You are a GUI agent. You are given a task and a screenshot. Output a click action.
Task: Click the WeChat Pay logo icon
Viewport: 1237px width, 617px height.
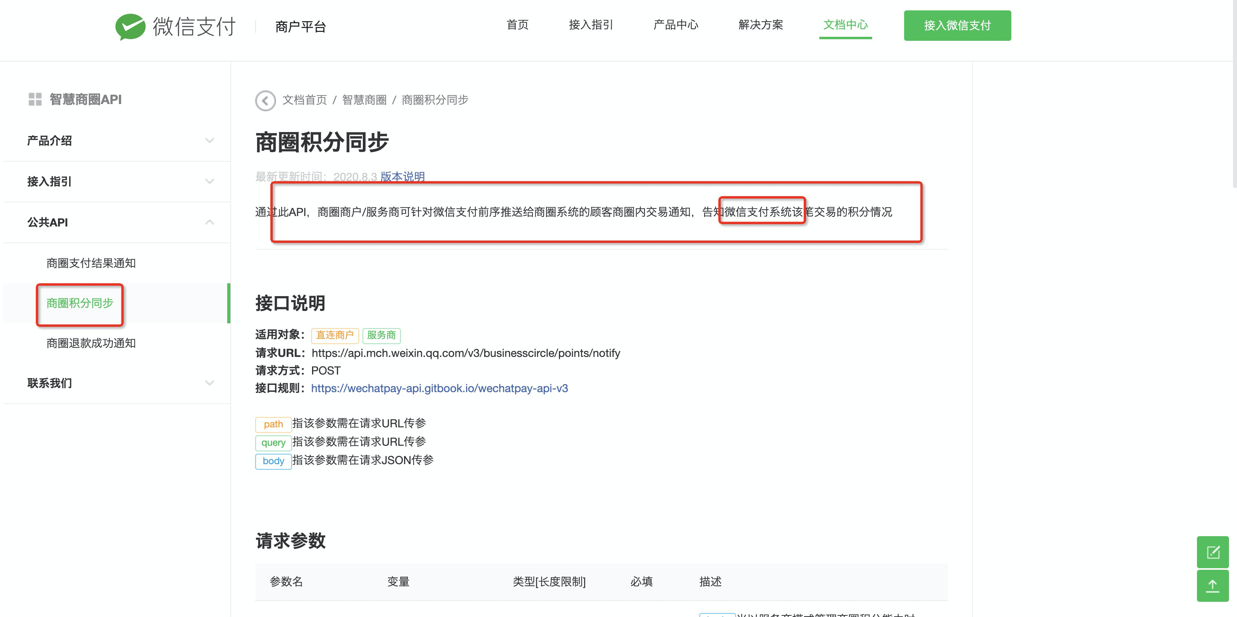(x=130, y=26)
